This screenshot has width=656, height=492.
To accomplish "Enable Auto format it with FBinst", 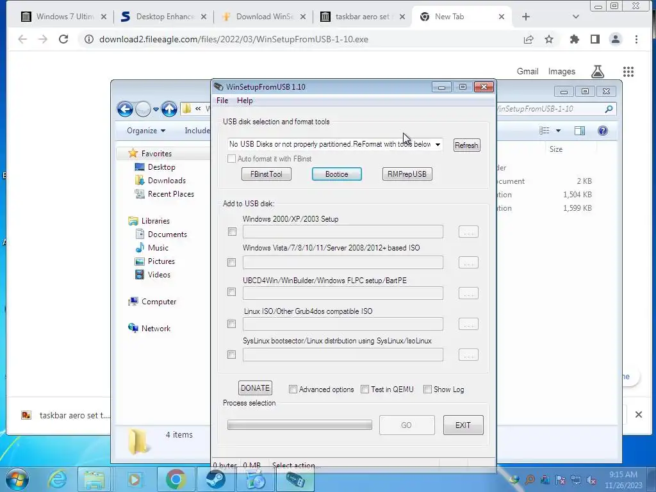I will click(231, 159).
